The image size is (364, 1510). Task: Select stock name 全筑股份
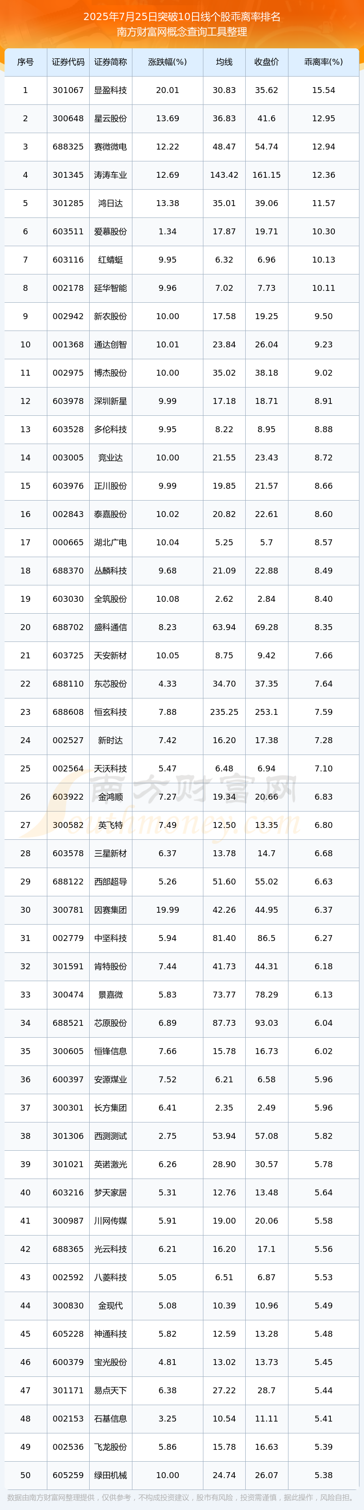click(x=111, y=599)
